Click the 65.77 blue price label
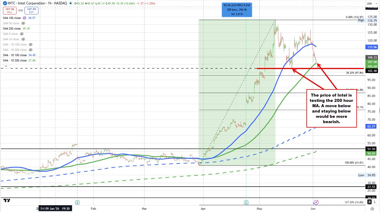Viewport: 380px width, 212px height. point(371,126)
